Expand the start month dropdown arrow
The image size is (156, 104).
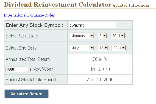pyautogui.click(x=91, y=36)
